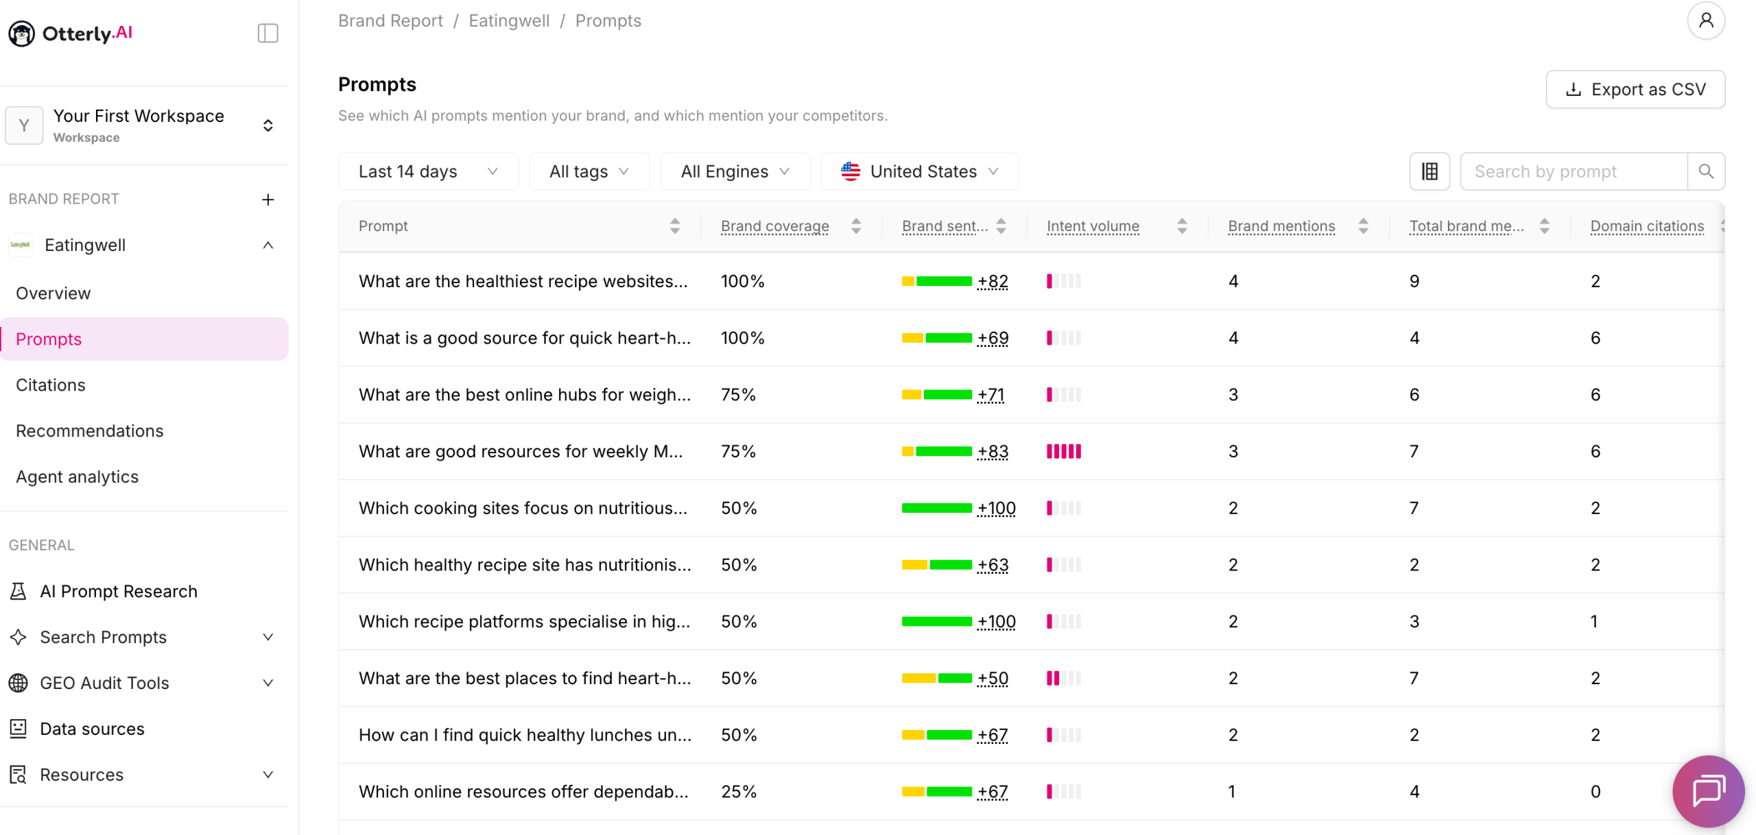
Task: Expand the GEO Audit Tools menu
Action: pyautogui.click(x=268, y=683)
